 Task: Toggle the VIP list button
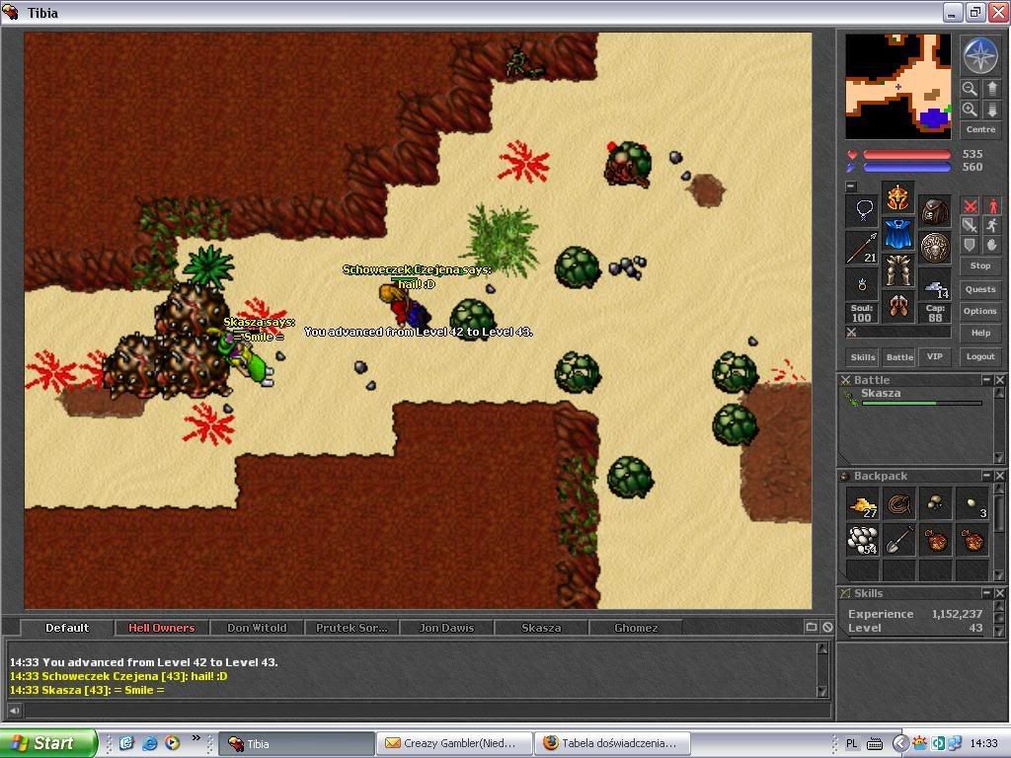pyautogui.click(x=935, y=356)
